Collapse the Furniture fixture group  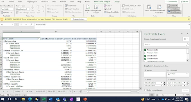(x=4, y=70)
